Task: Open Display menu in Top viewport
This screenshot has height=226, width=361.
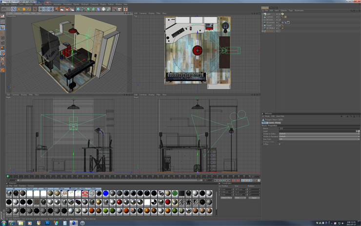Action: [152, 13]
